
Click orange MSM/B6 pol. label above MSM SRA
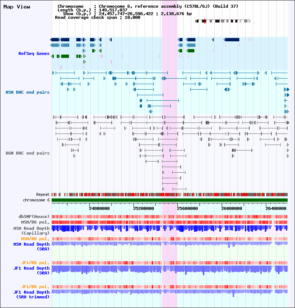(35, 239)
